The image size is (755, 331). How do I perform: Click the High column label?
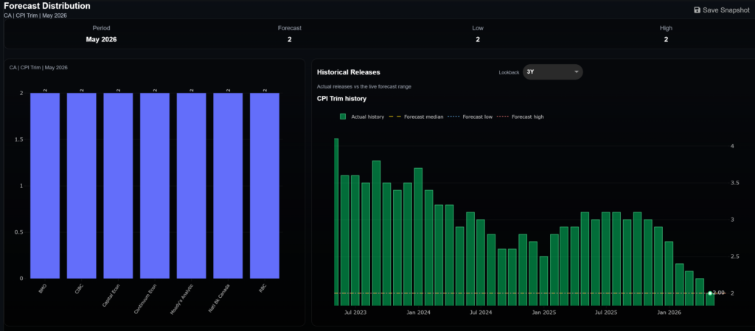pyautogui.click(x=666, y=28)
